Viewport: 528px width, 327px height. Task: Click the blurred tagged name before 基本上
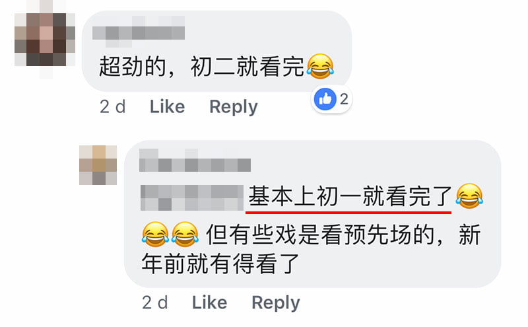pyautogui.click(x=191, y=198)
